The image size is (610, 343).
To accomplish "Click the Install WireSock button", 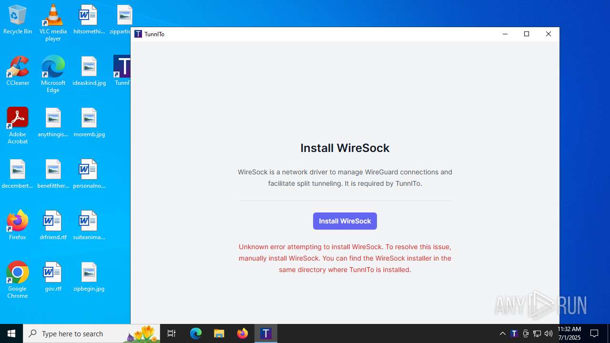I will 345,221.
